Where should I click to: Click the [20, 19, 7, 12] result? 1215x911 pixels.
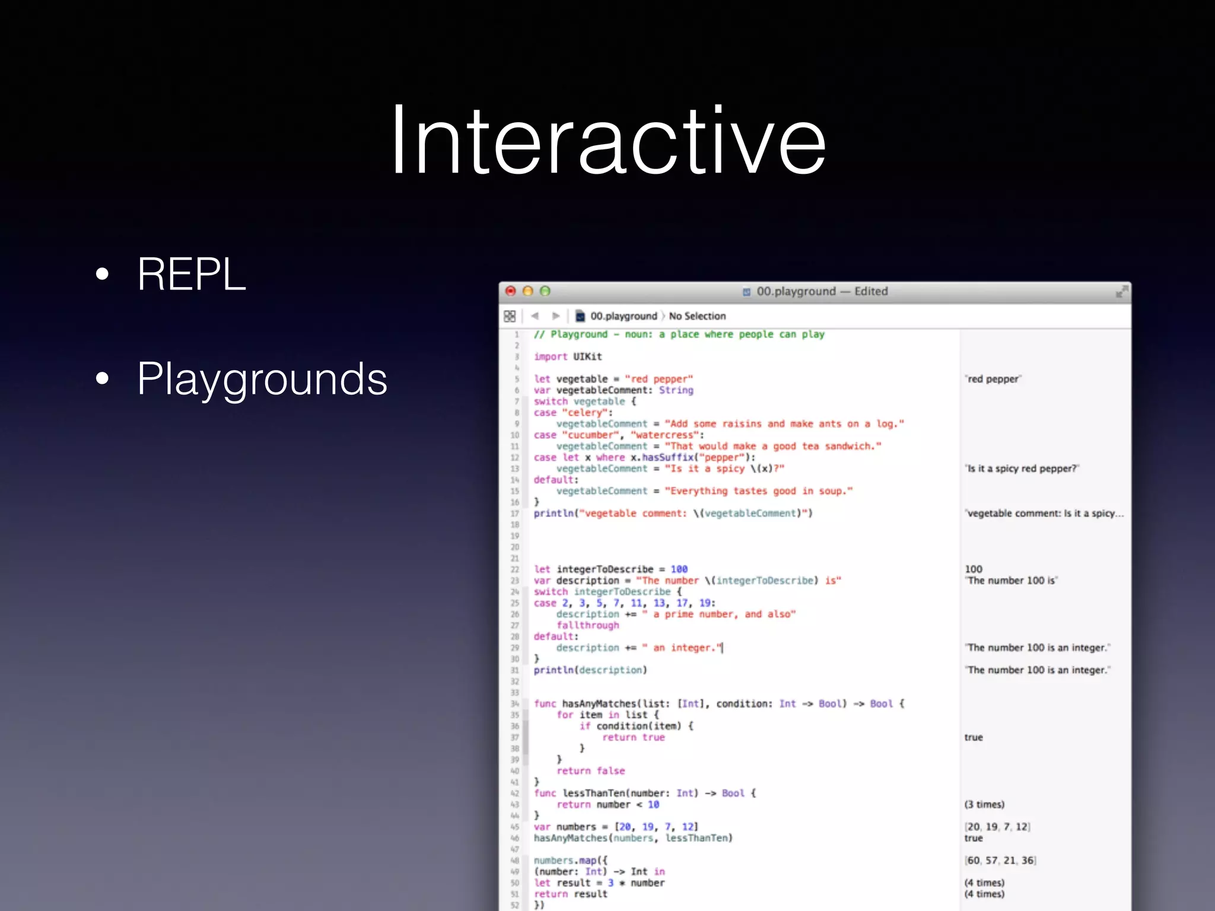tap(997, 827)
